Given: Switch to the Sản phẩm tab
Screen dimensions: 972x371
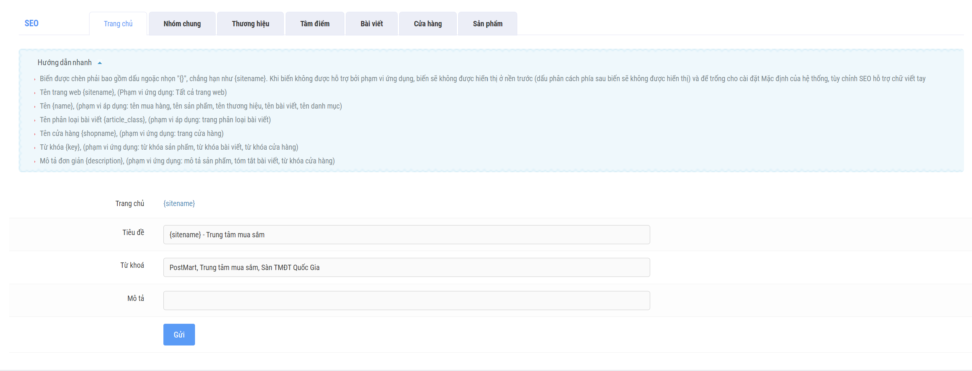Looking at the screenshot, I should click(487, 24).
